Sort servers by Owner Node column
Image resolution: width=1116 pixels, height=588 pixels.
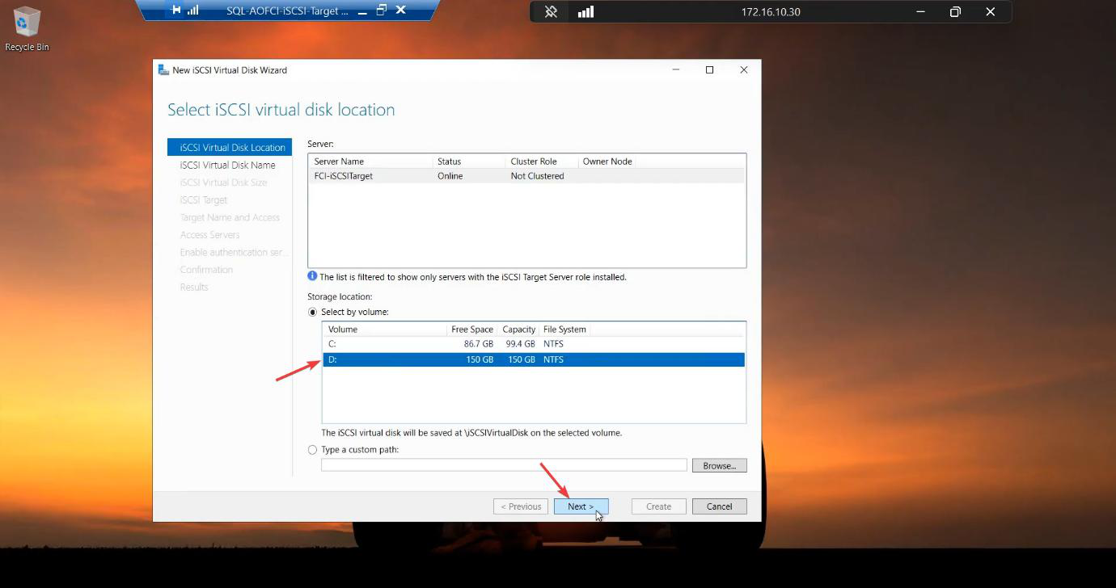(x=607, y=162)
